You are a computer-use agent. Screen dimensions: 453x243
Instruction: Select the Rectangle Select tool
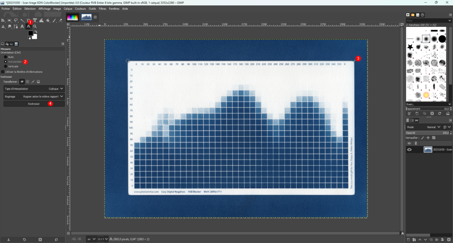click(x=9, y=20)
